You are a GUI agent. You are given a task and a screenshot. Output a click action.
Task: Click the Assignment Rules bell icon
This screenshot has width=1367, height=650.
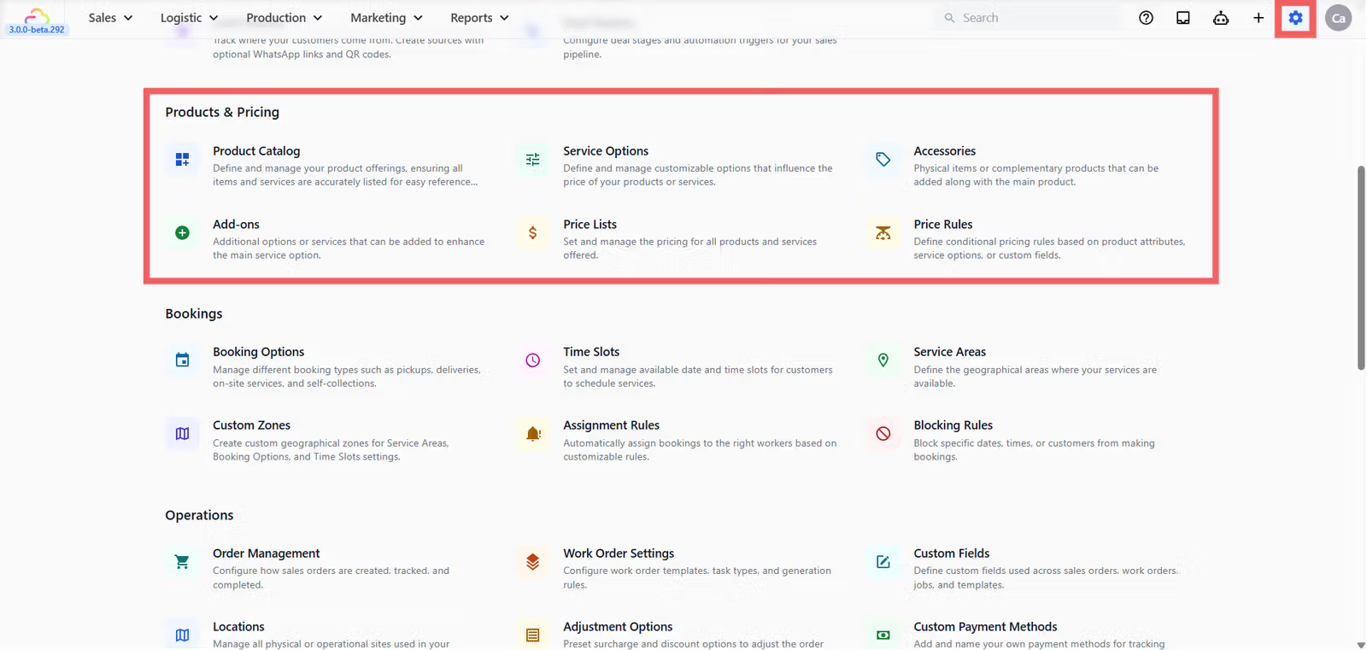[532, 434]
